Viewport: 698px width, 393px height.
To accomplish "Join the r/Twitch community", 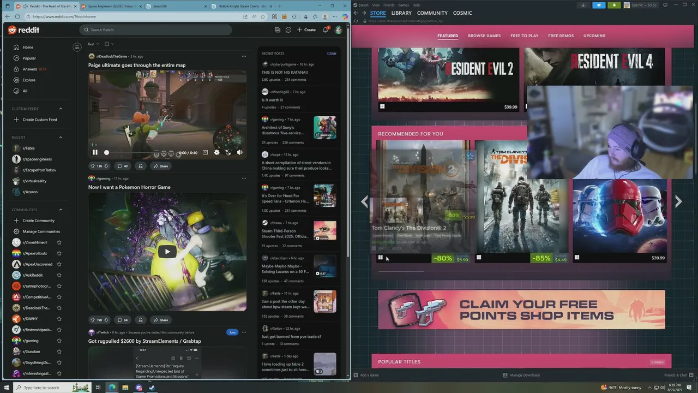I will point(232,332).
